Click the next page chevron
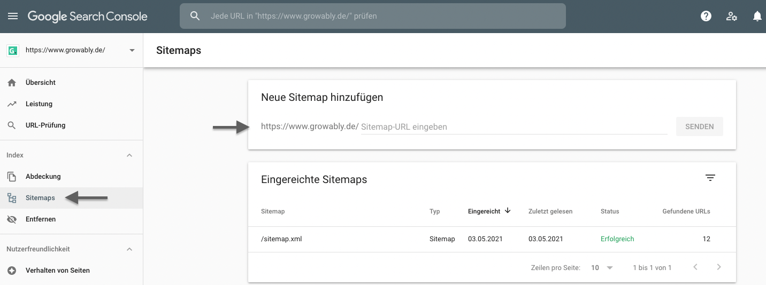The width and height of the screenshot is (766, 285). (x=719, y=267)
